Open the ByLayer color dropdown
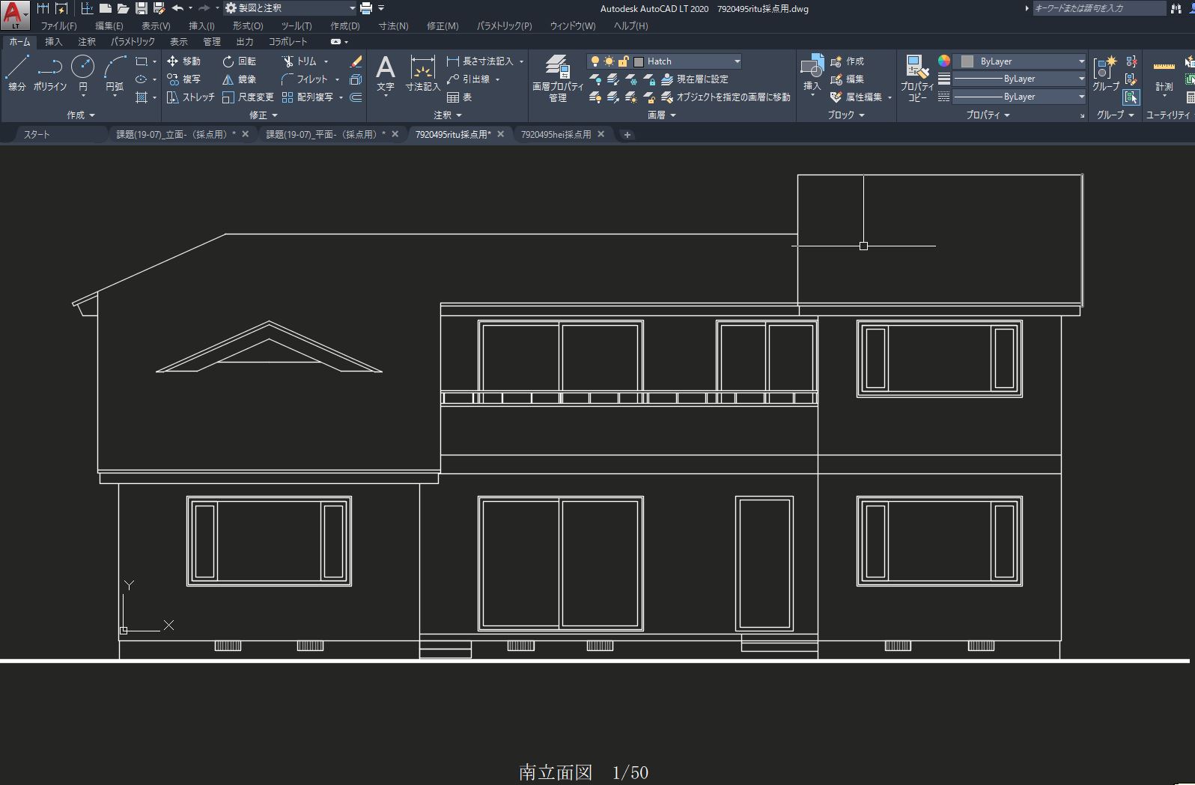The height and width of the screenshot is (785, 1195). (x=1081, y=61)
